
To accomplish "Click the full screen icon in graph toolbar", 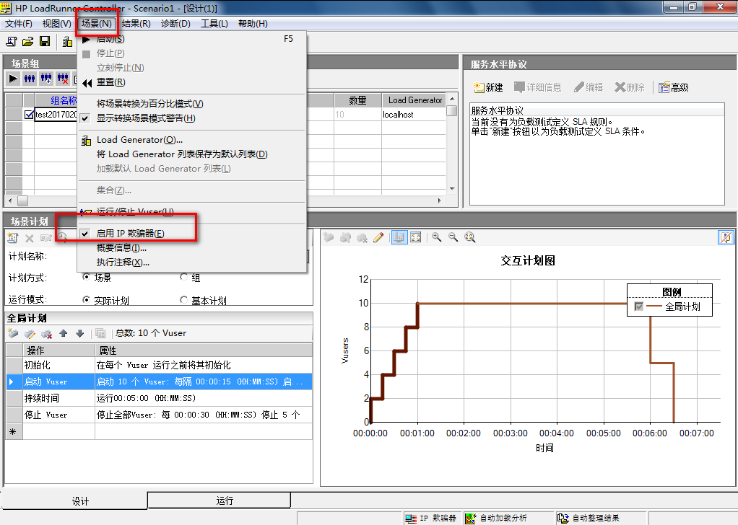I will (x=416, y=237).
